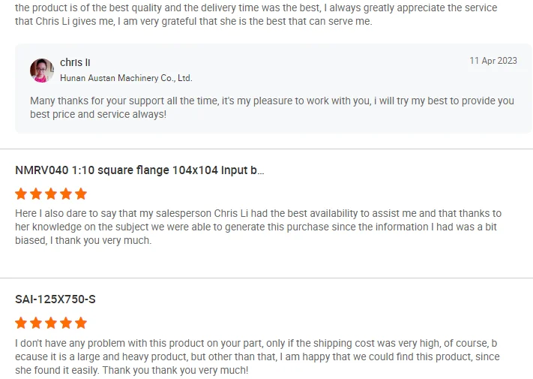Click fourth star of the SAI-125X750-S review rating

[x=66, y=323]
